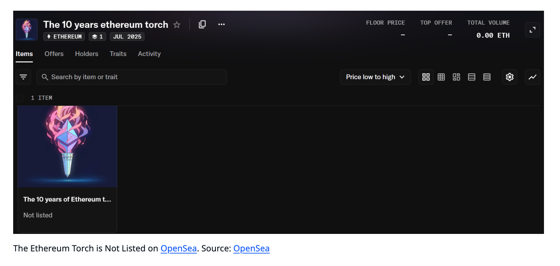Screen dimensions: 560x266
Task: Click the Not listed status text
Action: pyautogui.click(x=38, y=215)
